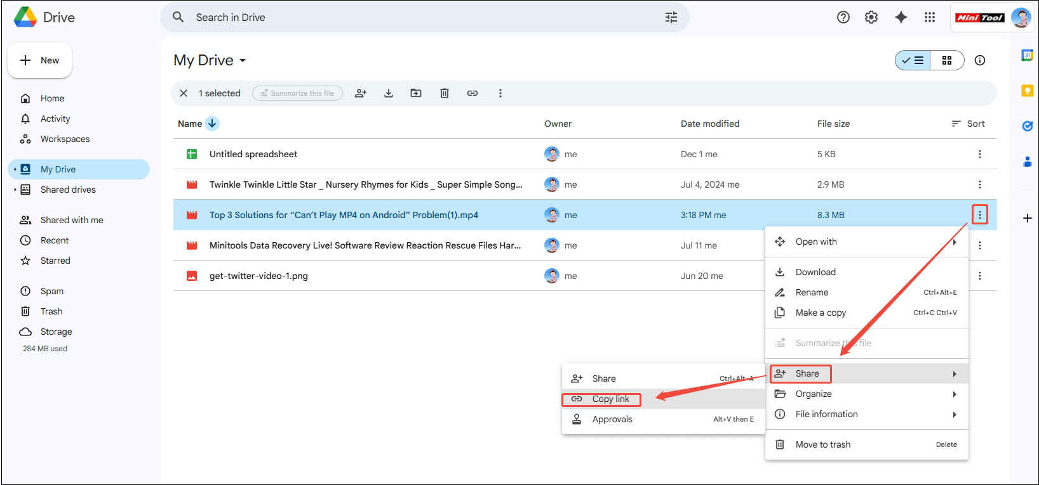Open the Help and support icon
Screen dimensions: 1039x485
pyautogui.click(x=843, y=17)
